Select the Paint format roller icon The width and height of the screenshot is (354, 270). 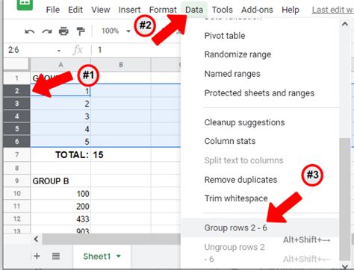pyautogui.click(x=81, y=31)
